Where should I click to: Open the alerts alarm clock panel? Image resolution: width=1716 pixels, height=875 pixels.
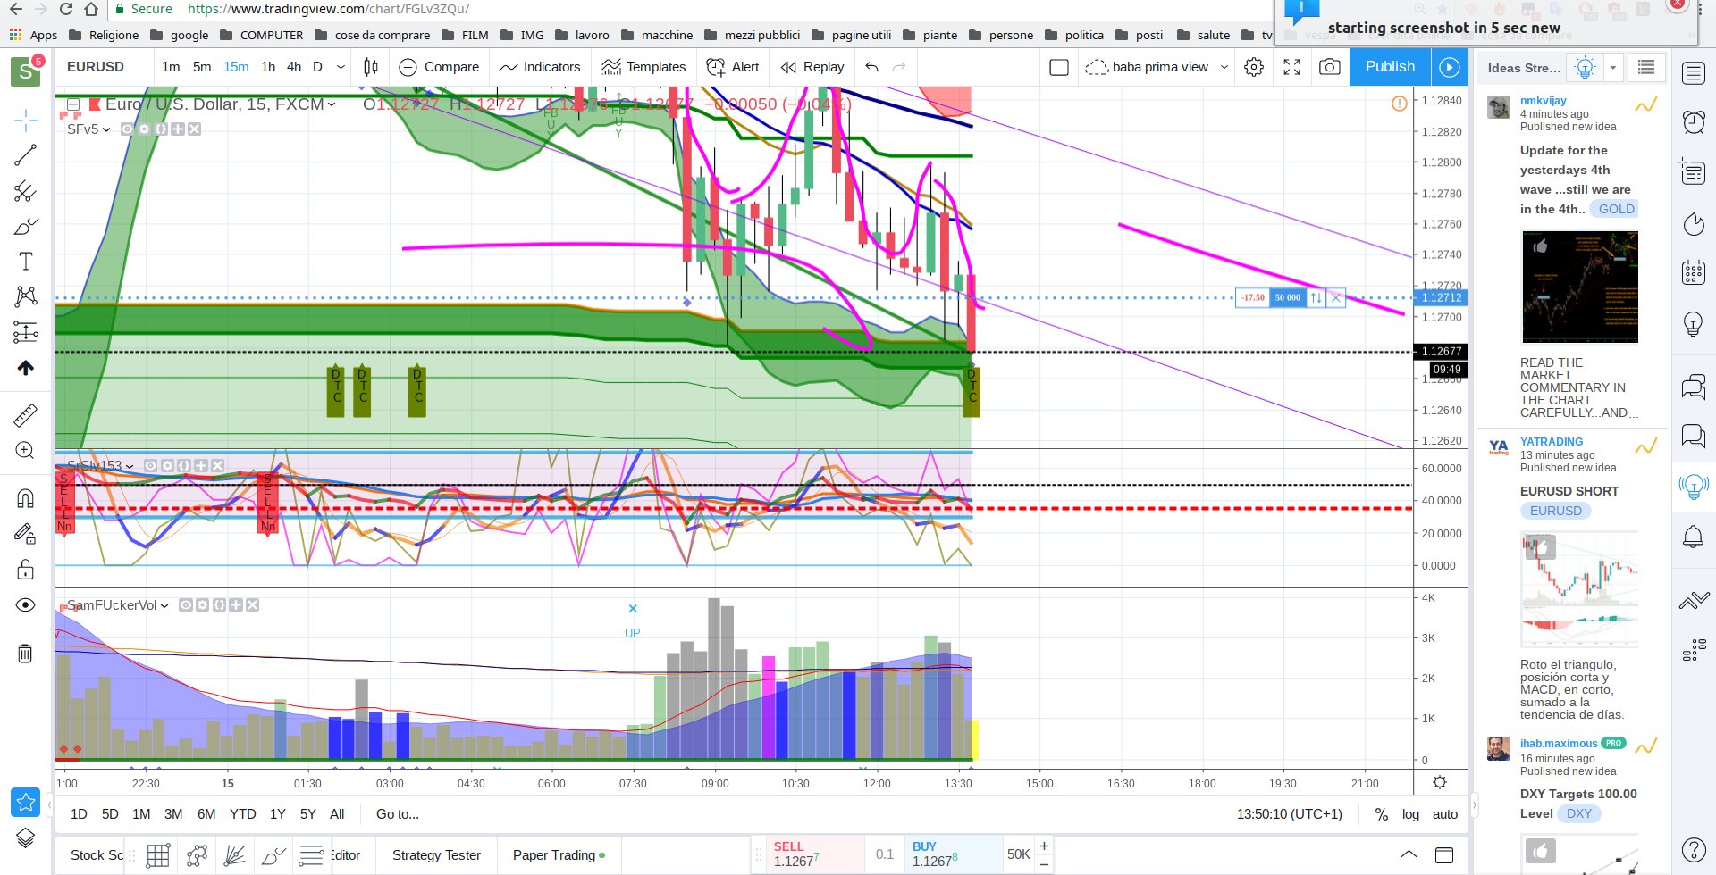(x=1694, y=122)
